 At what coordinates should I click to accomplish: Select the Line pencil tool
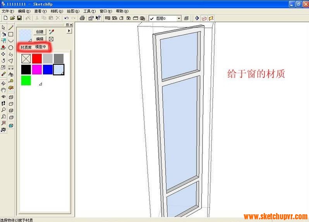coord(11,27)
